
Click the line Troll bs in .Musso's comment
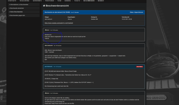click(47, 39)
